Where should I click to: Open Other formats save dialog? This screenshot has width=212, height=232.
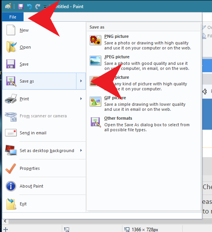143,124
